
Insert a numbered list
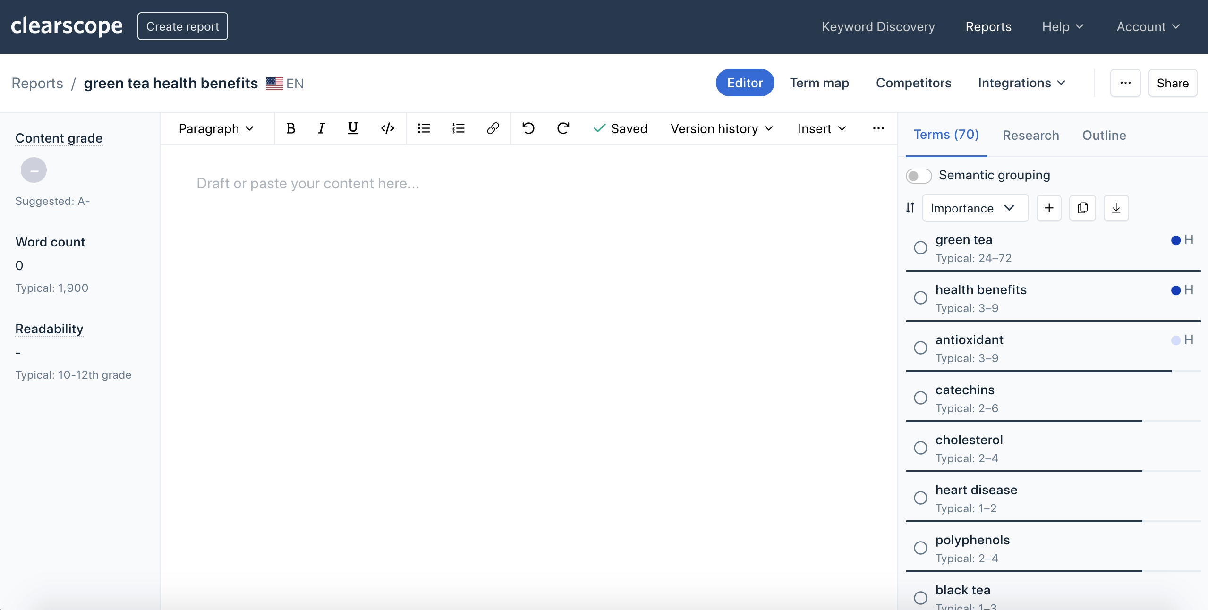pos(458,128)
